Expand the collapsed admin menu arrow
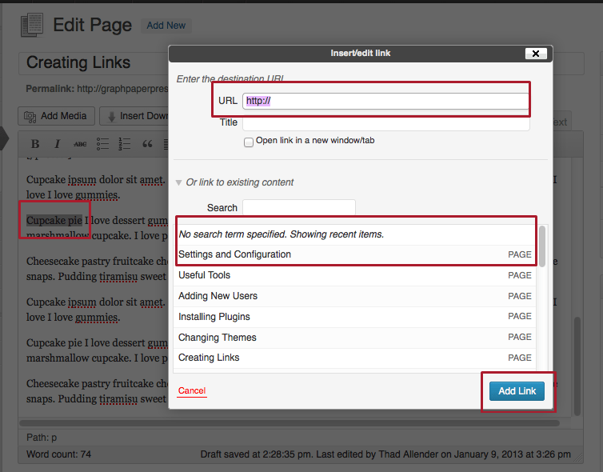 point(4,138)
